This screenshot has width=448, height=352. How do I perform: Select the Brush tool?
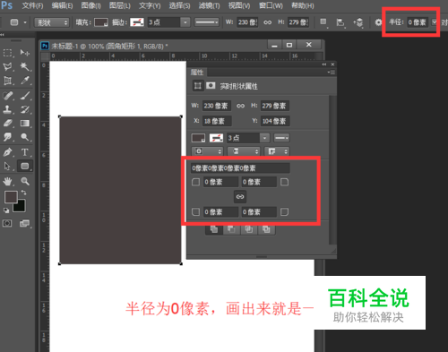(25, 96)
